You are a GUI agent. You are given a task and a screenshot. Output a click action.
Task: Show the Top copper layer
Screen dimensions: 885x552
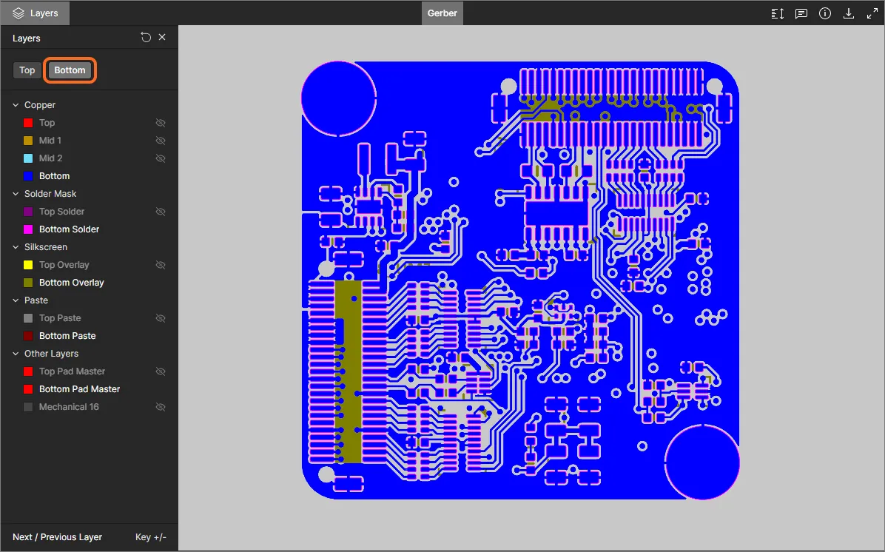(161, 123)
